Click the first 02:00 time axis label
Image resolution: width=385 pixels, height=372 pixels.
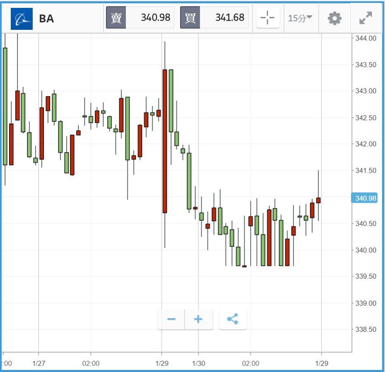(91, 363)
